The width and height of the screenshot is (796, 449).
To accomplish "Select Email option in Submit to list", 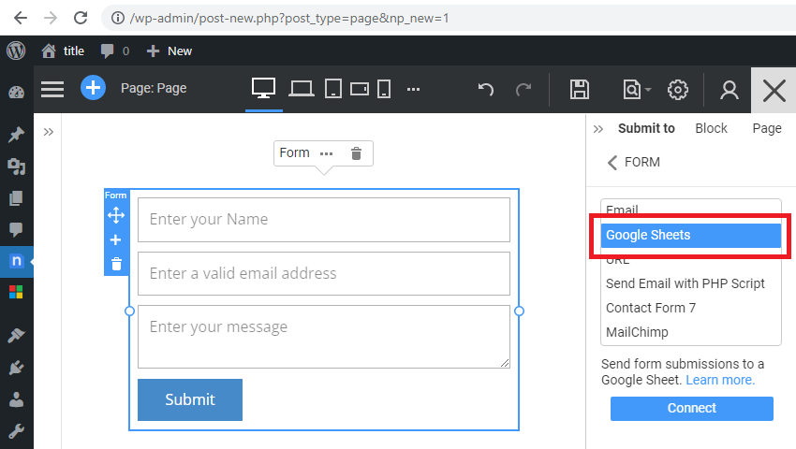I will coord(691,210).
